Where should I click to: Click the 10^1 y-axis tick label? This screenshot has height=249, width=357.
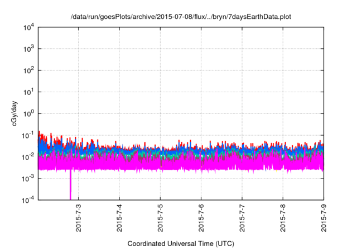28,92
